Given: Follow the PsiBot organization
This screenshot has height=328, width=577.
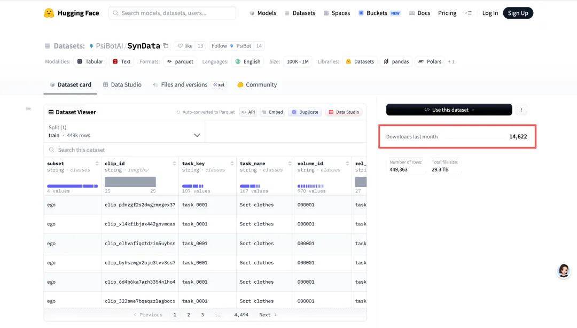Looking at the screenshot, I should click(x=231, y=46).
